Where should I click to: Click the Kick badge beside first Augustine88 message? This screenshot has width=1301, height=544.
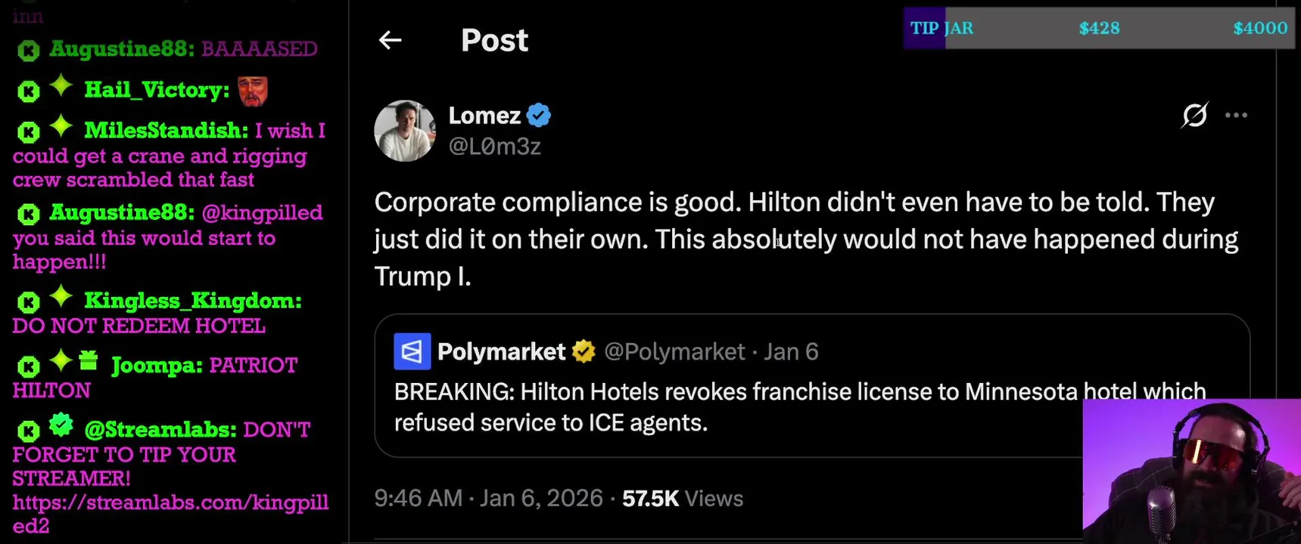click(28, 51)
